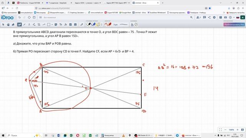
Task: Insert an image with picture tool
Action: tap(75, 25)
